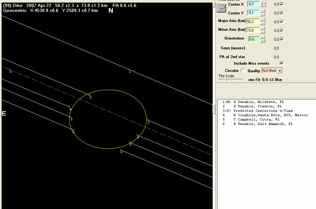Disable Include Miss events
Image resolution: width=316 pixels, height=209 pixels.
282,63
